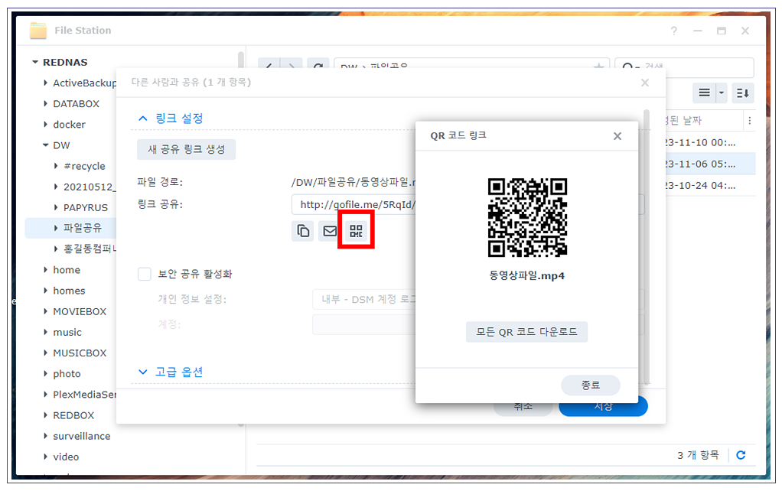Image resolution: width=782 pixels, height=491 pixels.
Task: Expand the DATABOX folder
Action: [x=45, y=104]
